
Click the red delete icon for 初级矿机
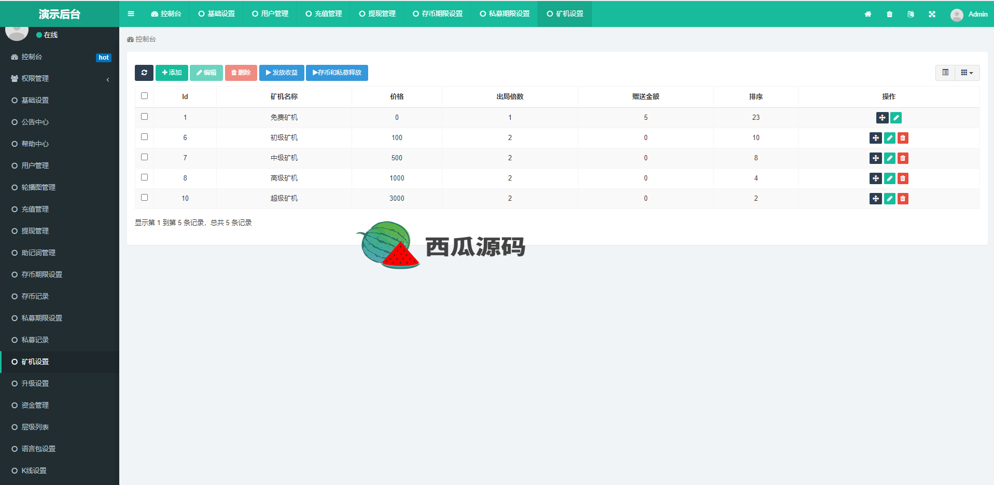point(903,138)
